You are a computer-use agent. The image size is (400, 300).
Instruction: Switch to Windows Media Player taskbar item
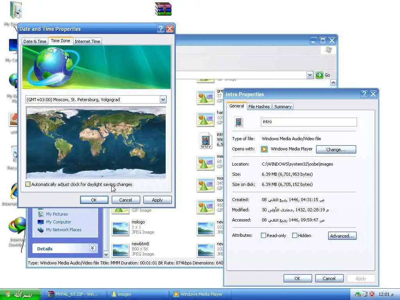click(200, 295)
